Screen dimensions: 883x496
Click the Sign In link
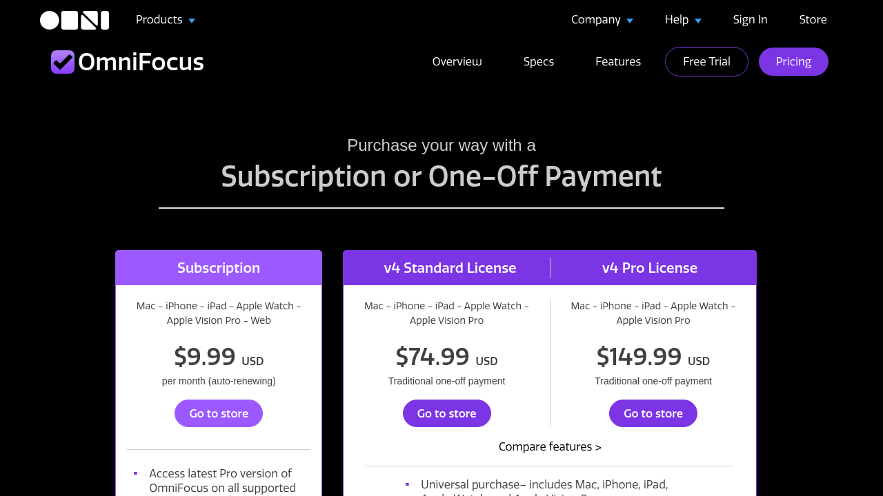click(750, 20)
